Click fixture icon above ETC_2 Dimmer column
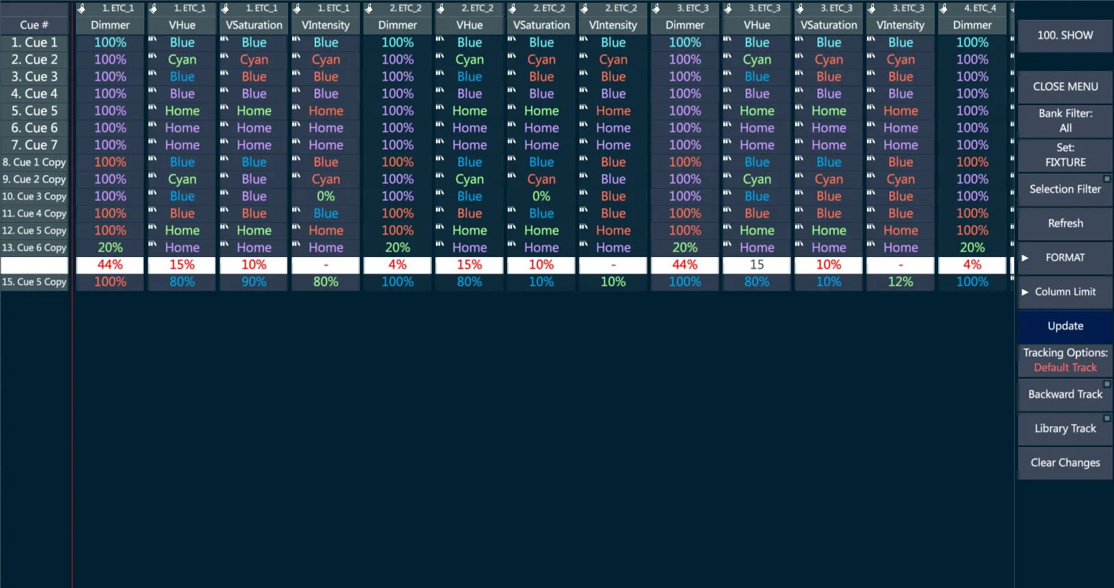 [369, 9]
